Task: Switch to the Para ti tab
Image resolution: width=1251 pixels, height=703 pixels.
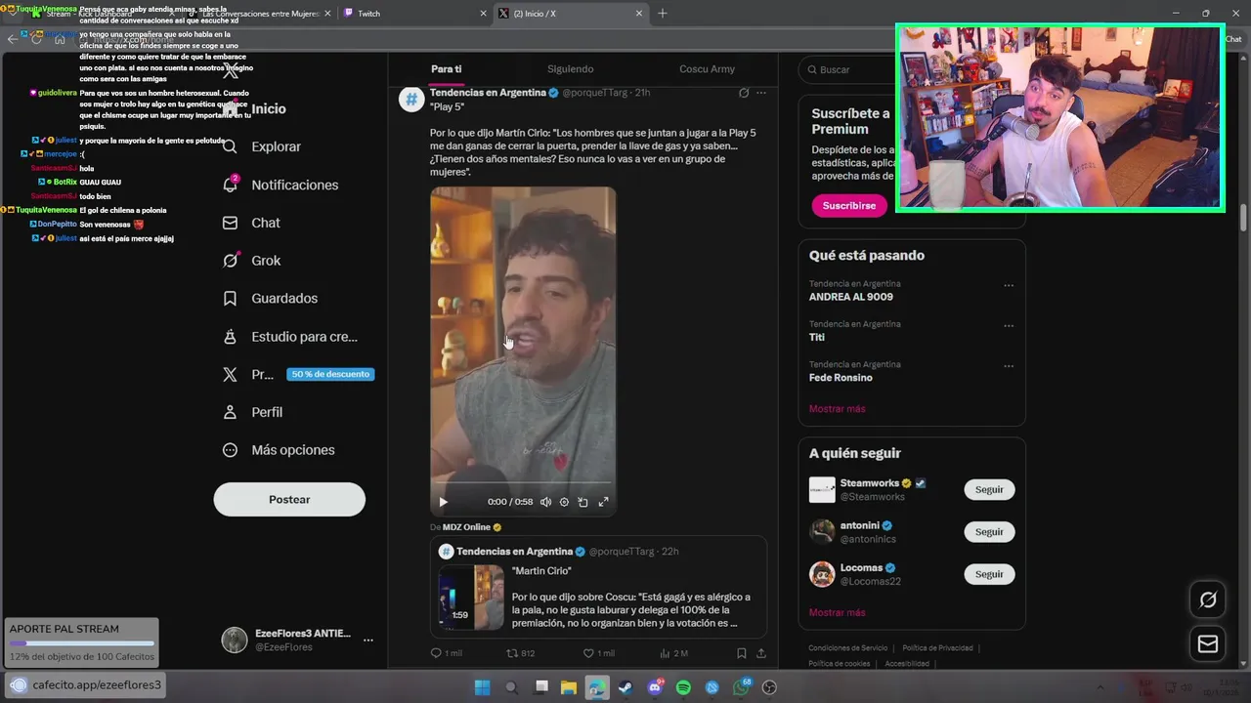Action: coord(446,69)
